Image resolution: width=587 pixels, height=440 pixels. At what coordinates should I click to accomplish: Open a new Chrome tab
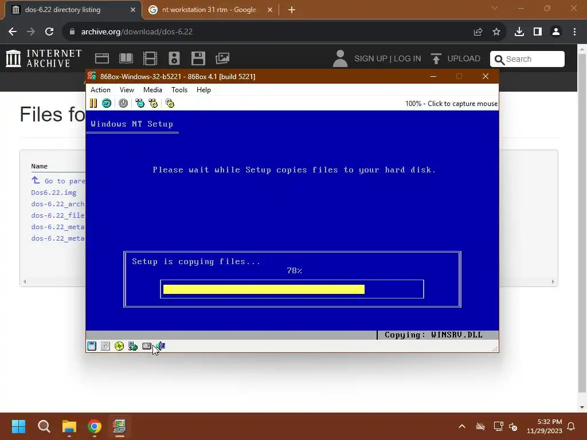click(292, 10)
